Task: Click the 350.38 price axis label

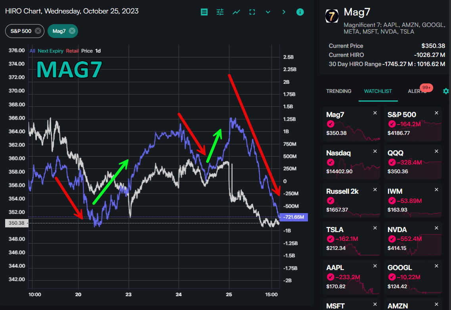Action: tap(17, 223)
